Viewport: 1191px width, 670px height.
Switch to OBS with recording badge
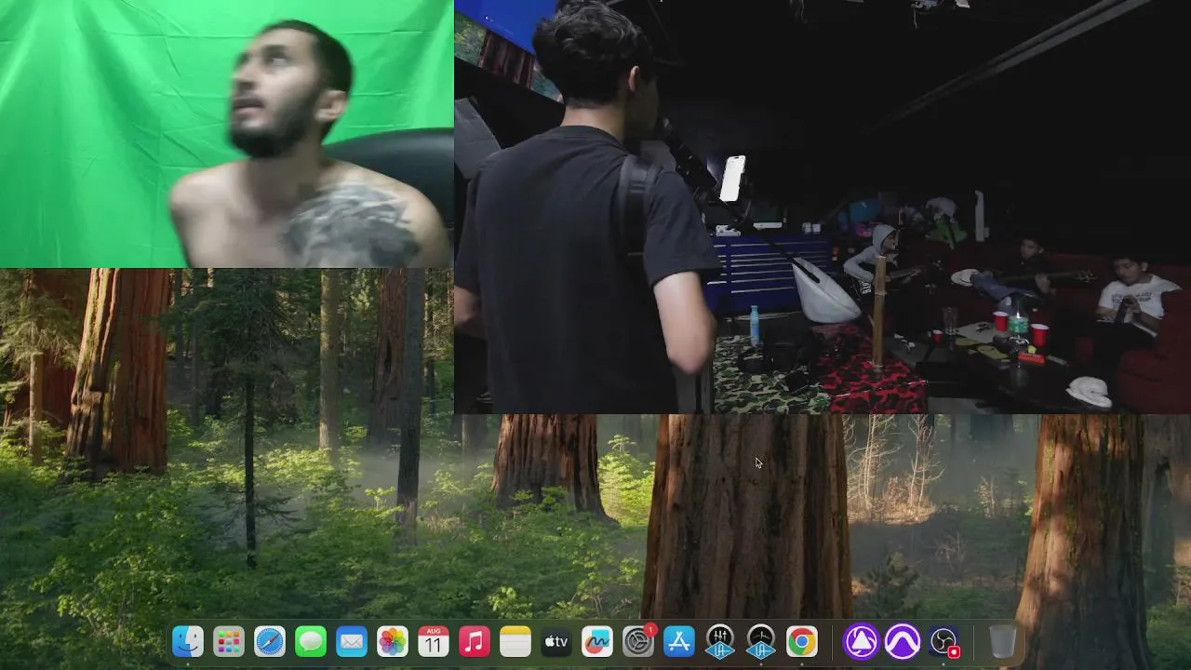(x=943, y=641)
